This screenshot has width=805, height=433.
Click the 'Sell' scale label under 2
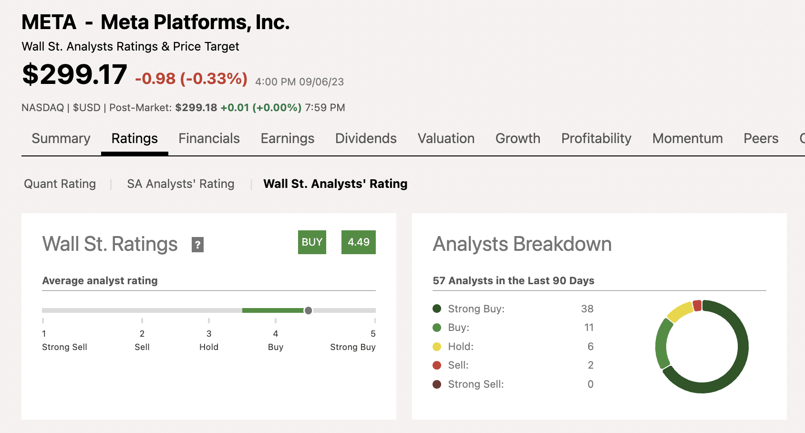coord(142,347)
